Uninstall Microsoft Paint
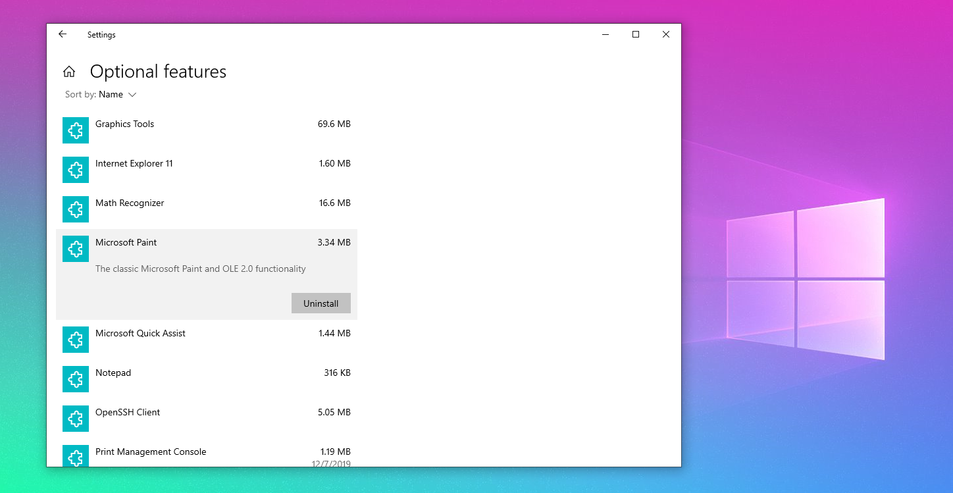Image resolution: width=953 pixels, height=493 pixels. 321,303
